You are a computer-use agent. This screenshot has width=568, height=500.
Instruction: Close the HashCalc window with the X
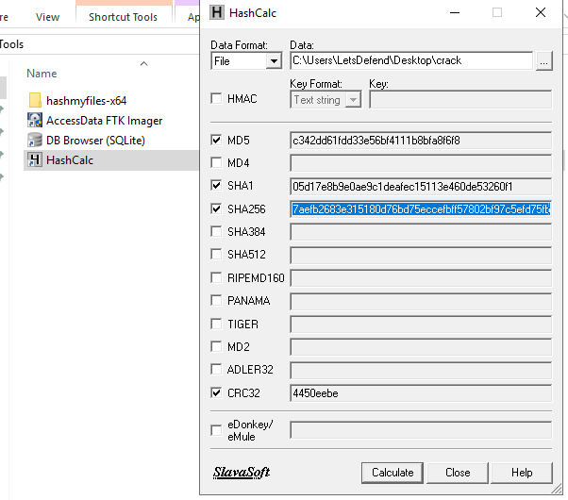coord(540,12)
